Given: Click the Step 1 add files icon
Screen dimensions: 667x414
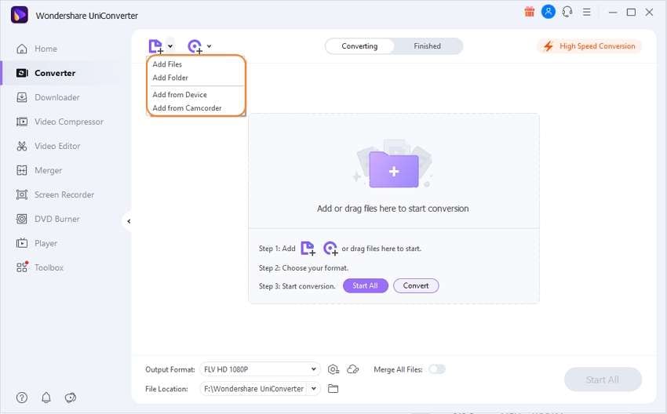Looking at the screenshot, I should click(x=308, y=249).
